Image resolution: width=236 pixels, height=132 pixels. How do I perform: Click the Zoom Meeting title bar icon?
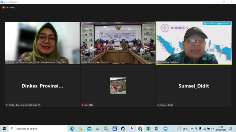pos(2,2)
